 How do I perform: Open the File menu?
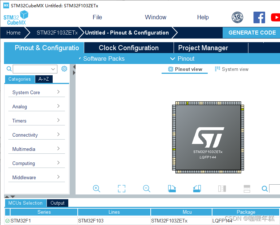pos(97,17)
